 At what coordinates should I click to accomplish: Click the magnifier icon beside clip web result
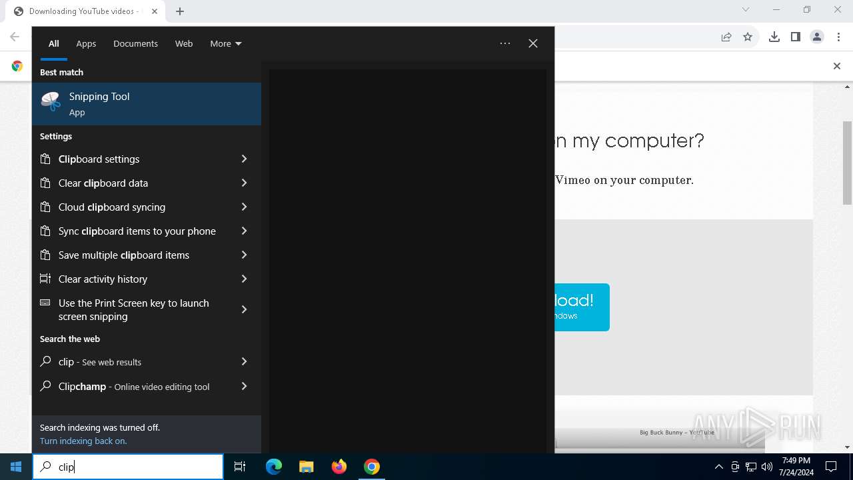(45, 361)
